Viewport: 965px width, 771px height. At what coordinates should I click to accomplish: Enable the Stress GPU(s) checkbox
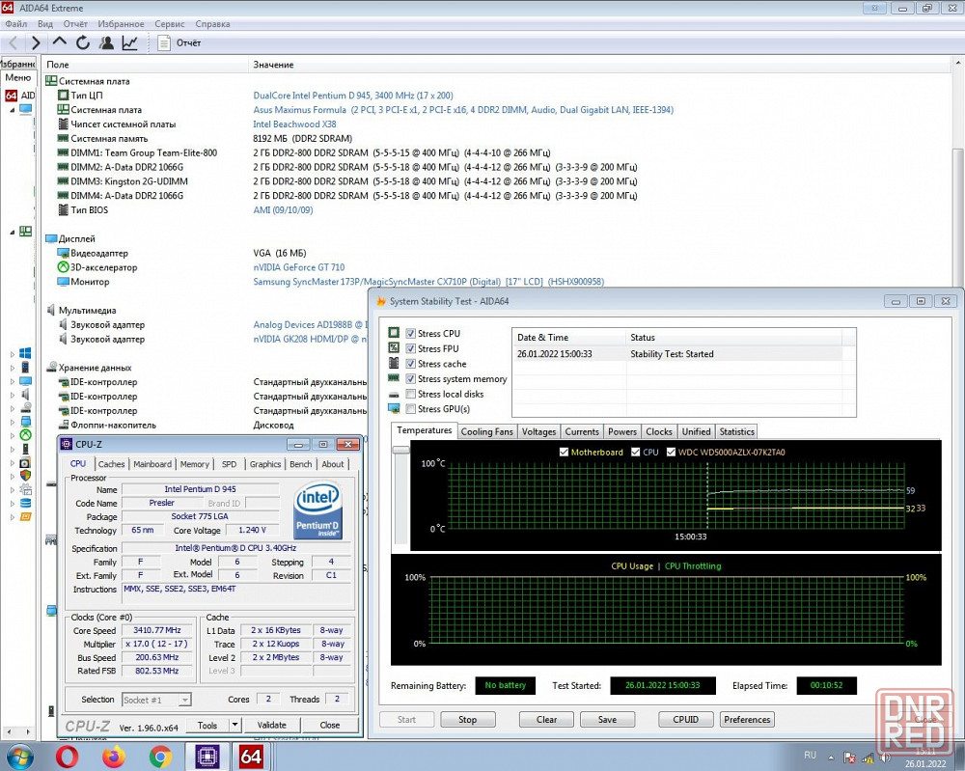411,409
